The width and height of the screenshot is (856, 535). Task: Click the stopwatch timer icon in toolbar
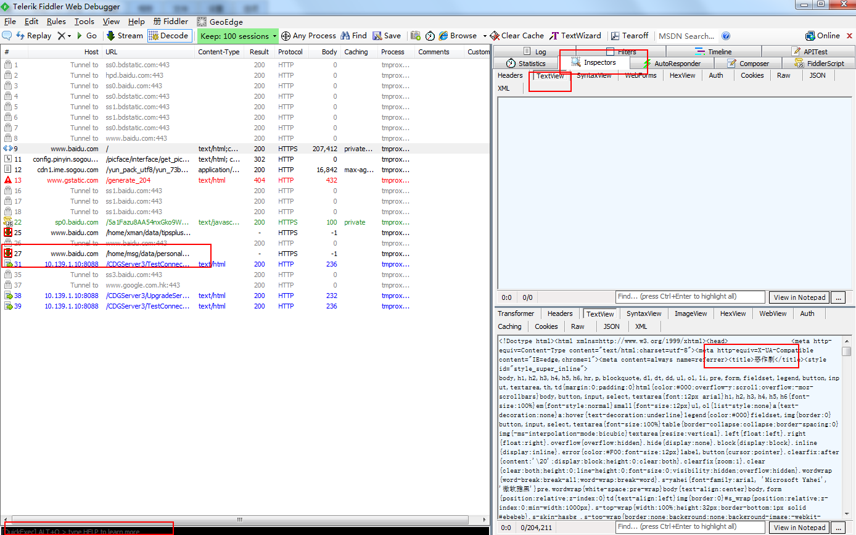coord(430,36)
